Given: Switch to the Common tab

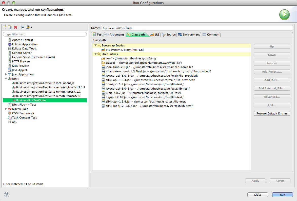Looking at the screenshot, I should tap(211, 35).
